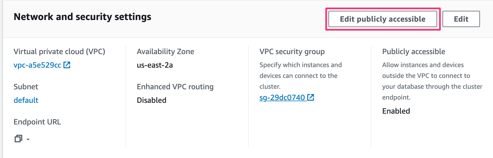Click the Availability Zone label
This screenshot has width=493, height=158.
point(165,52)
